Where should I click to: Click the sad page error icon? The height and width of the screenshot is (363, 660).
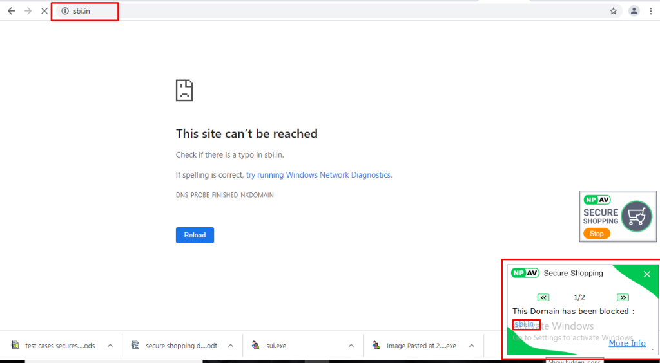pos(184,90)
